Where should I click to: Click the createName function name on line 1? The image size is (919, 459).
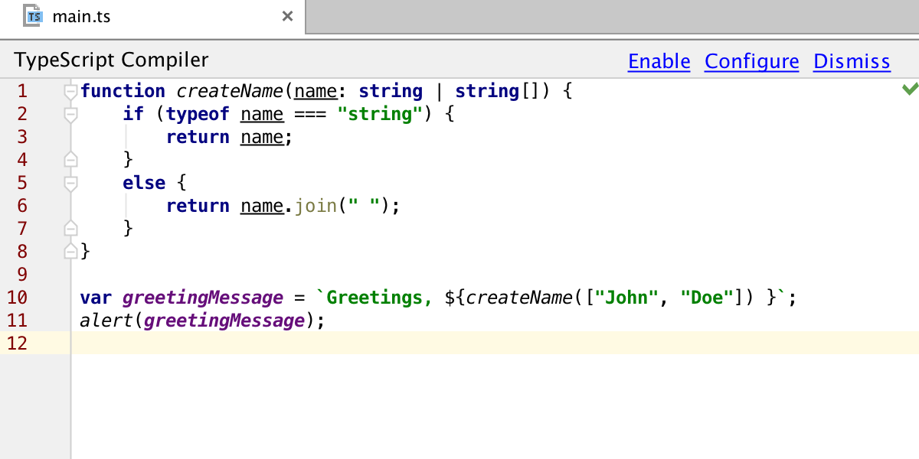tap(231, 91)
